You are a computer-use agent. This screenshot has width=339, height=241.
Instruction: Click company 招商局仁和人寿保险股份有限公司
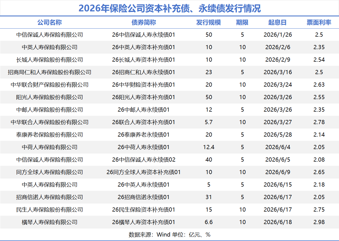click(50, 72)
